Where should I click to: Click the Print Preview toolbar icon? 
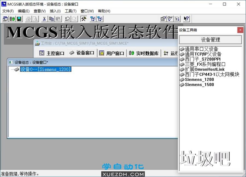(35, 19)
